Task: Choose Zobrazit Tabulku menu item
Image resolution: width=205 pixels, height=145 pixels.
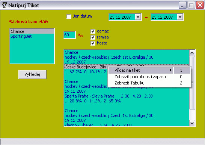Action: (x=140, y=83)
